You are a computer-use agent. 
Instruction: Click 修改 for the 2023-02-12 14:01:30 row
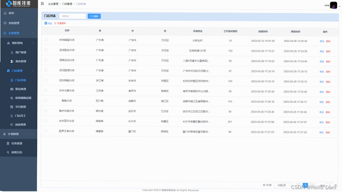(322, 41)
